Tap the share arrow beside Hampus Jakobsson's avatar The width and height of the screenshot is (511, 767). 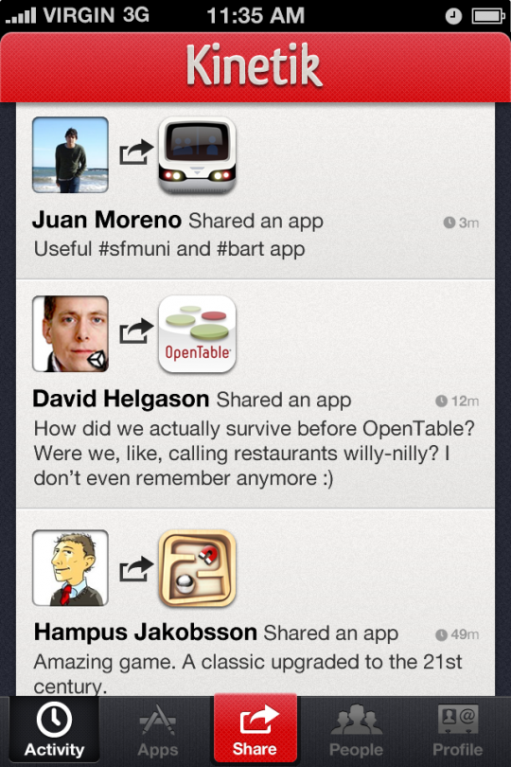click(136, 569)
